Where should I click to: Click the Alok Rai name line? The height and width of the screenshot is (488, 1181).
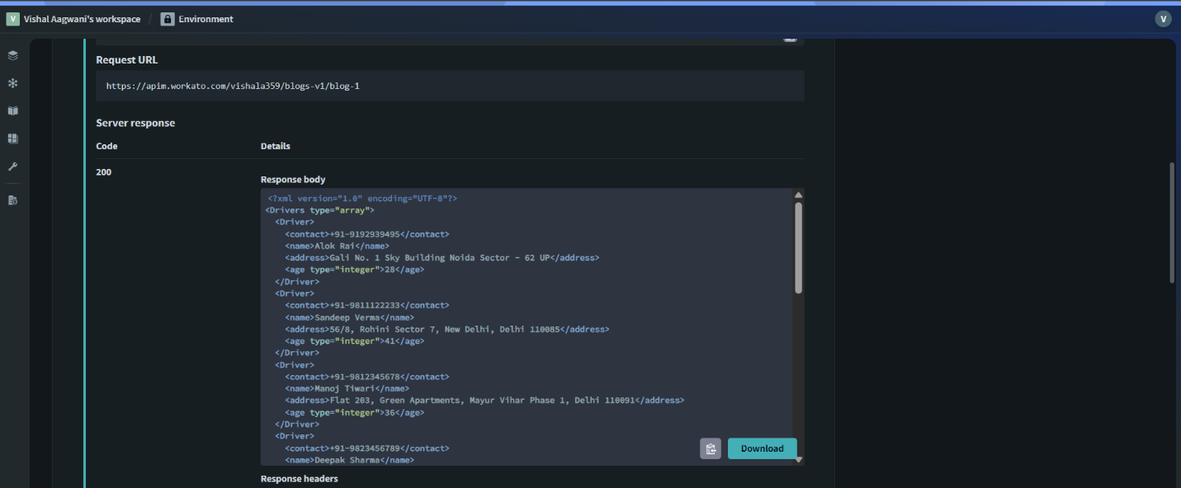click(337, 246)
